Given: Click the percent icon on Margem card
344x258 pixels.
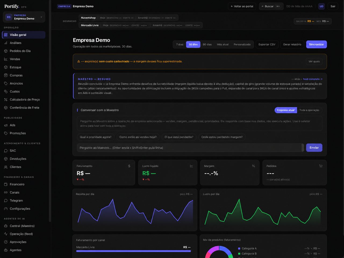Looking at the screenshot, I should tap(253, 166).
